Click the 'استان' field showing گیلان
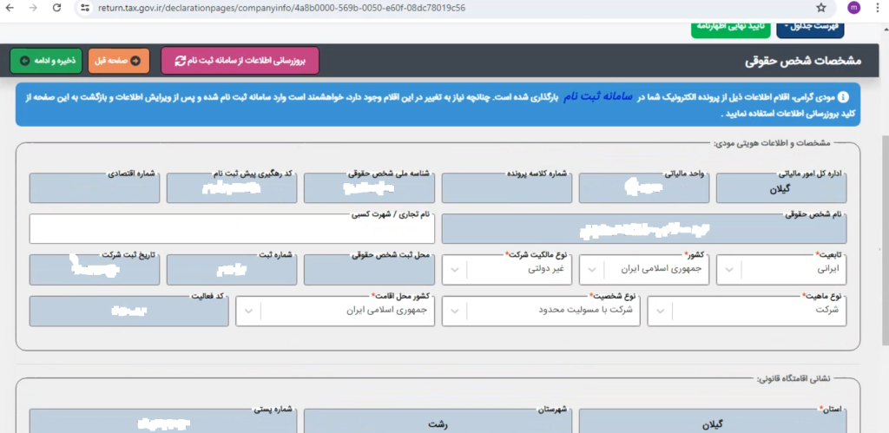The height and width of the screenshot is (433, 889). [x=713, y=423]
